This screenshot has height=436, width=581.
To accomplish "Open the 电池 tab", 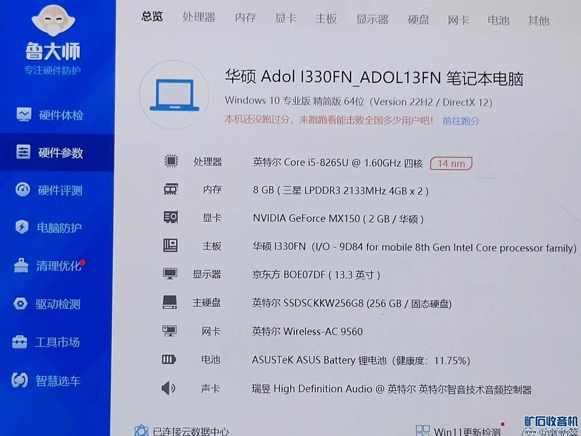I will [x=499, y=20].
